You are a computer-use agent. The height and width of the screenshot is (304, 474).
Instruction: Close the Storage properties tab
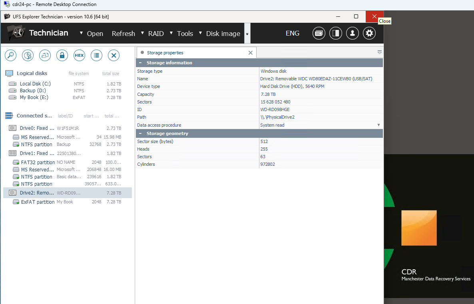(x=250, y=53)
